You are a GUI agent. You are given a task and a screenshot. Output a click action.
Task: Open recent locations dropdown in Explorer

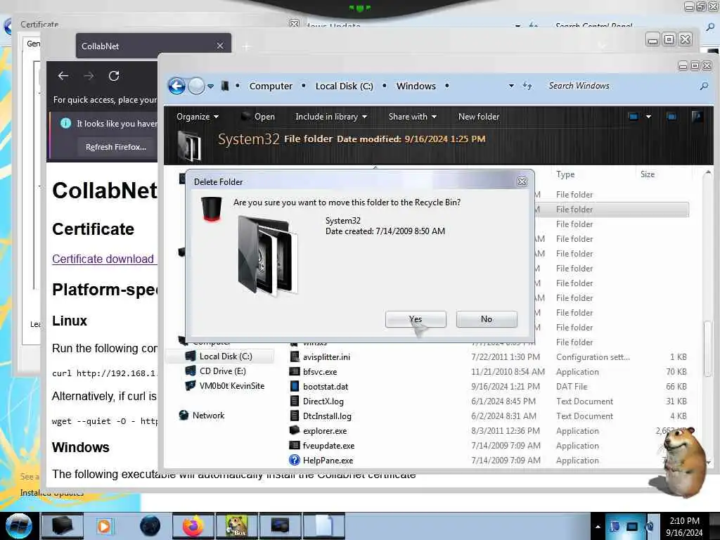click(x=210, y=86)
